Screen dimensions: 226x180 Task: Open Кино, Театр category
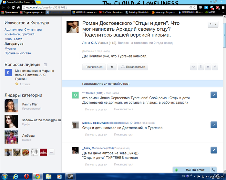click(x=14, y=39)
